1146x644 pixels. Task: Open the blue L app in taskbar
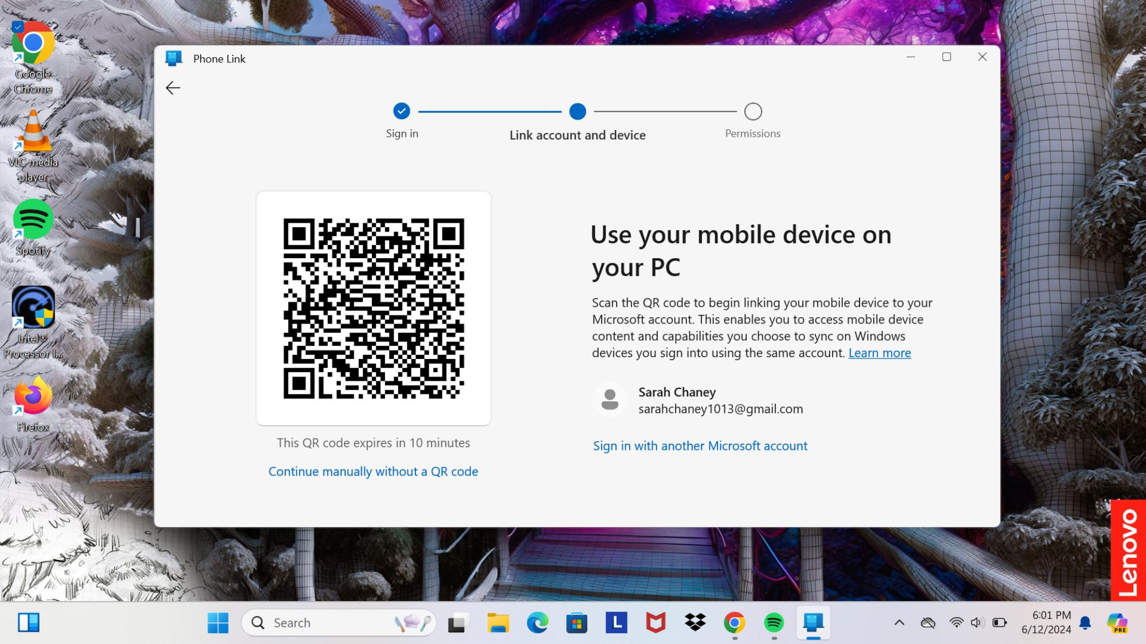[x=617, y=623]
